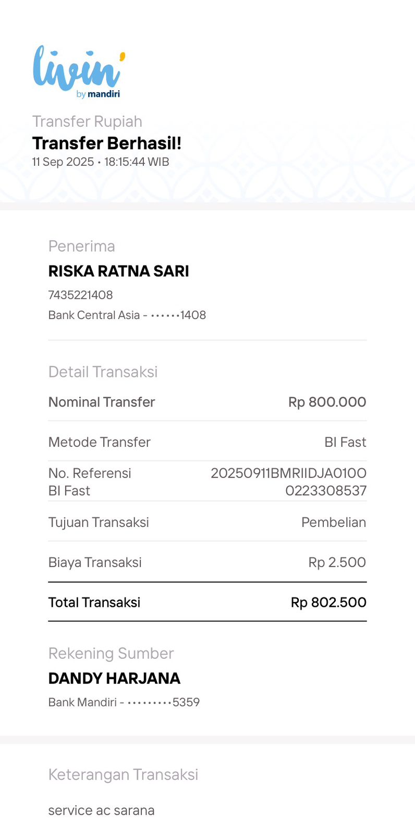
Task: Click the Livin' by Mandiri logo
Action: (79, 72)
